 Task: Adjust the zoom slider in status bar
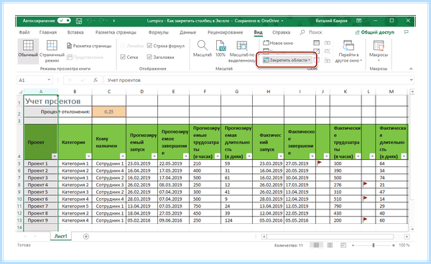[x=374, y=245]
